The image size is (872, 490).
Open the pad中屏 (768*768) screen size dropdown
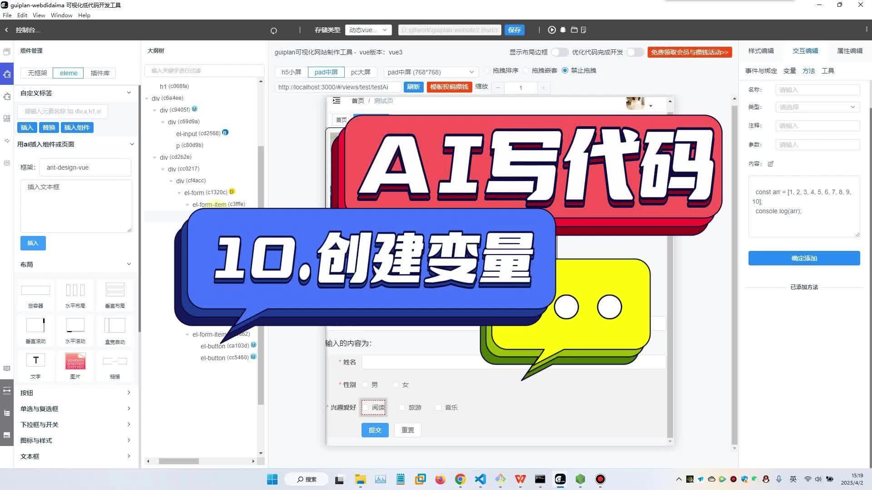[x=431, y=72]
